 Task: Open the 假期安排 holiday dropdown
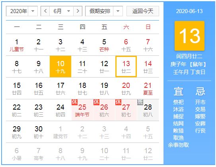click(104, 11)
